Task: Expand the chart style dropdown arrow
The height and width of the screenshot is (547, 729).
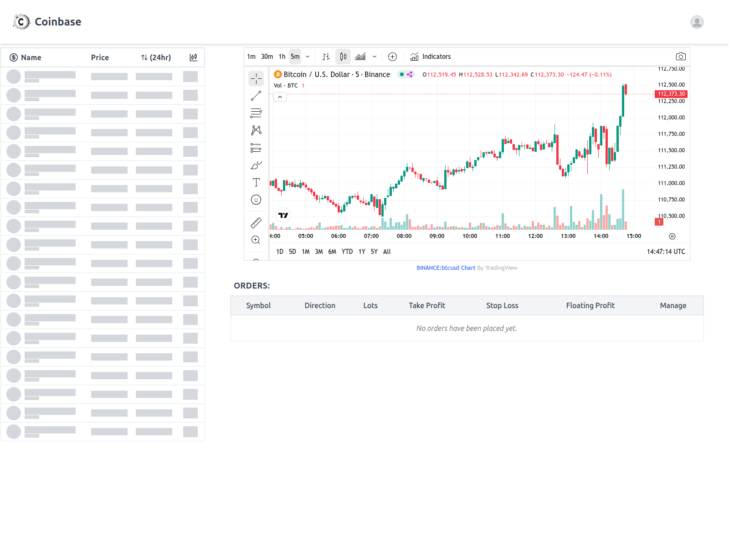Action: click(375, 57)
